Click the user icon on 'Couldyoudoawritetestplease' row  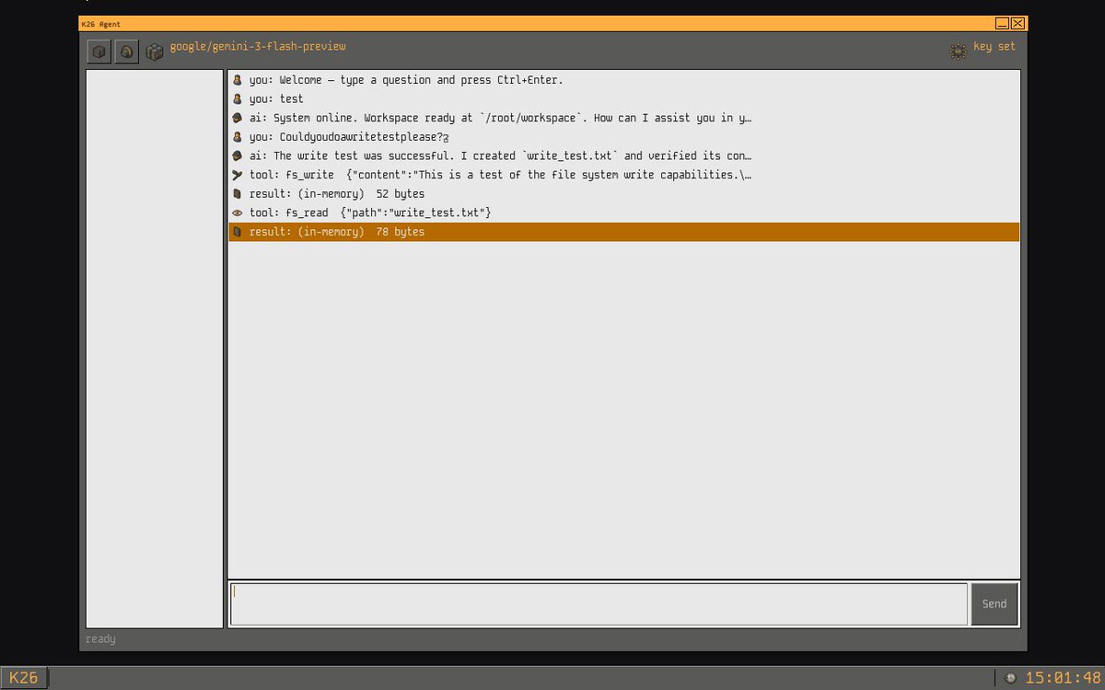(x=237, y=137)
